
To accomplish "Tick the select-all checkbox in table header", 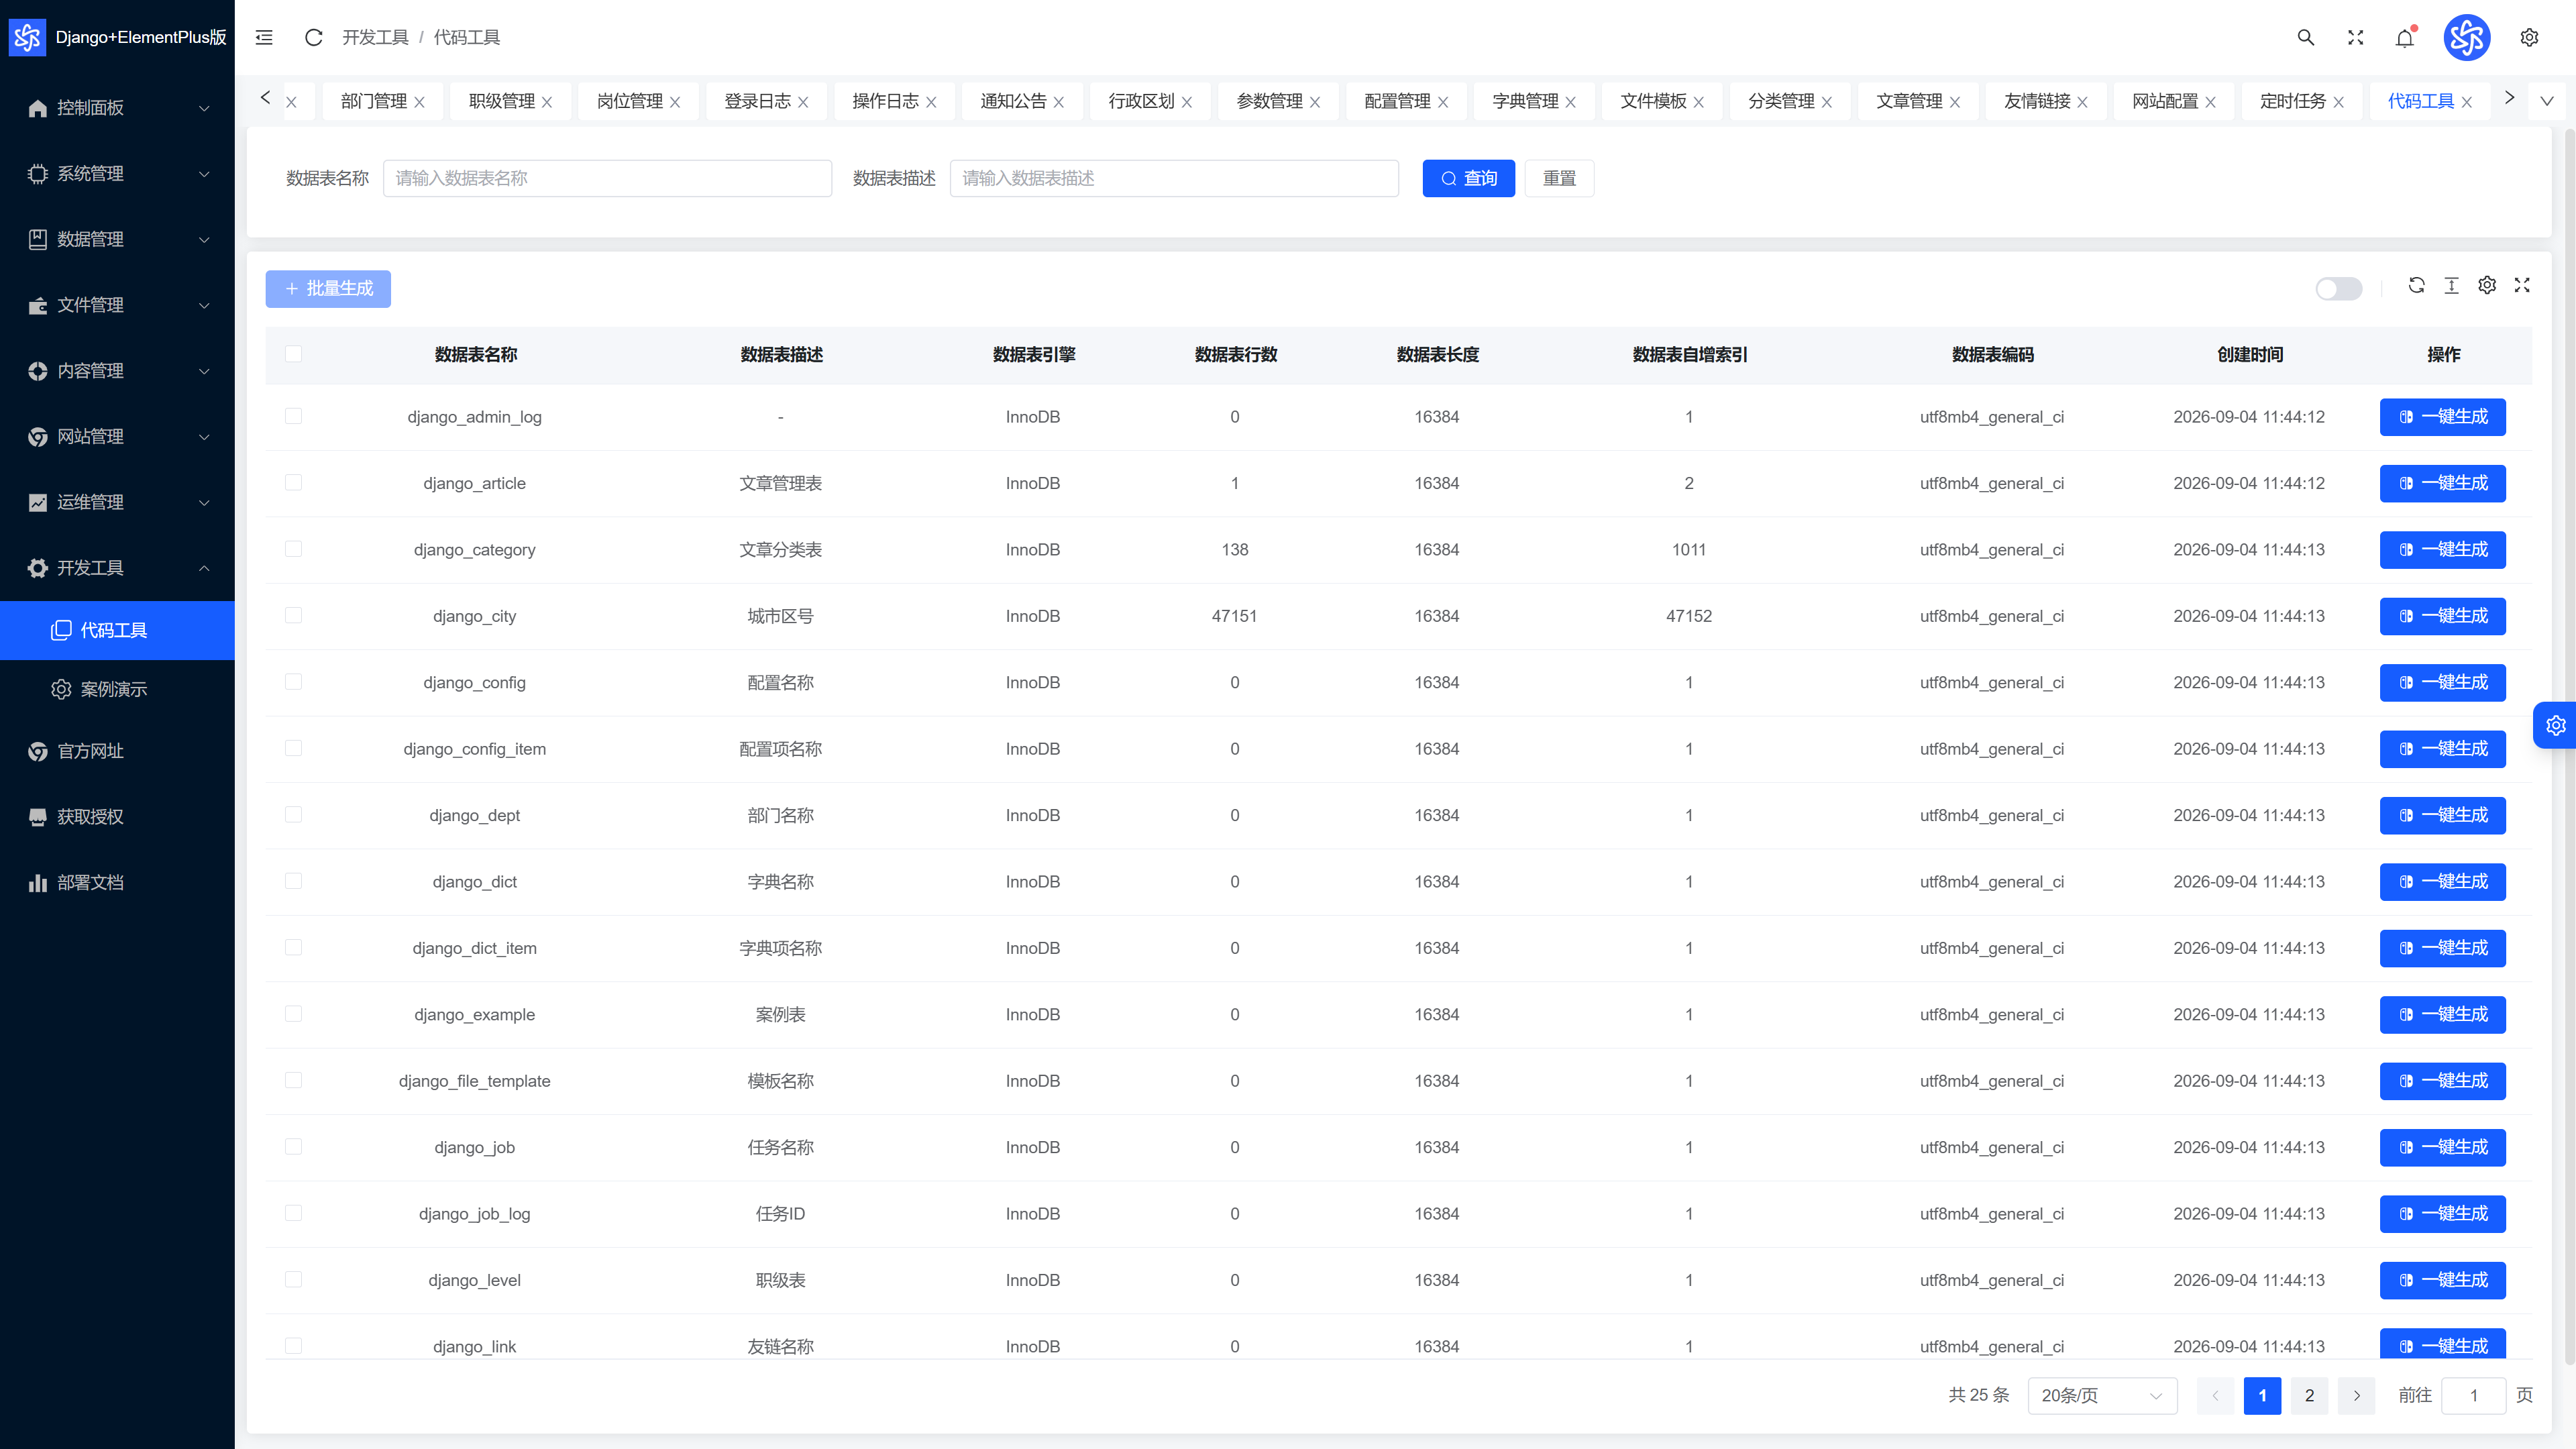I will 293,354.
